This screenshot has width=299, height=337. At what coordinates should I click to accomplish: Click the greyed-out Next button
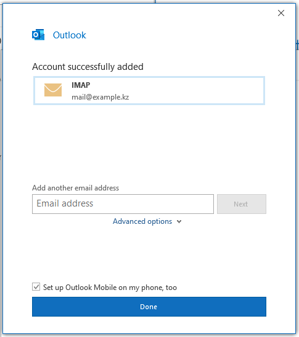(242, 204)
